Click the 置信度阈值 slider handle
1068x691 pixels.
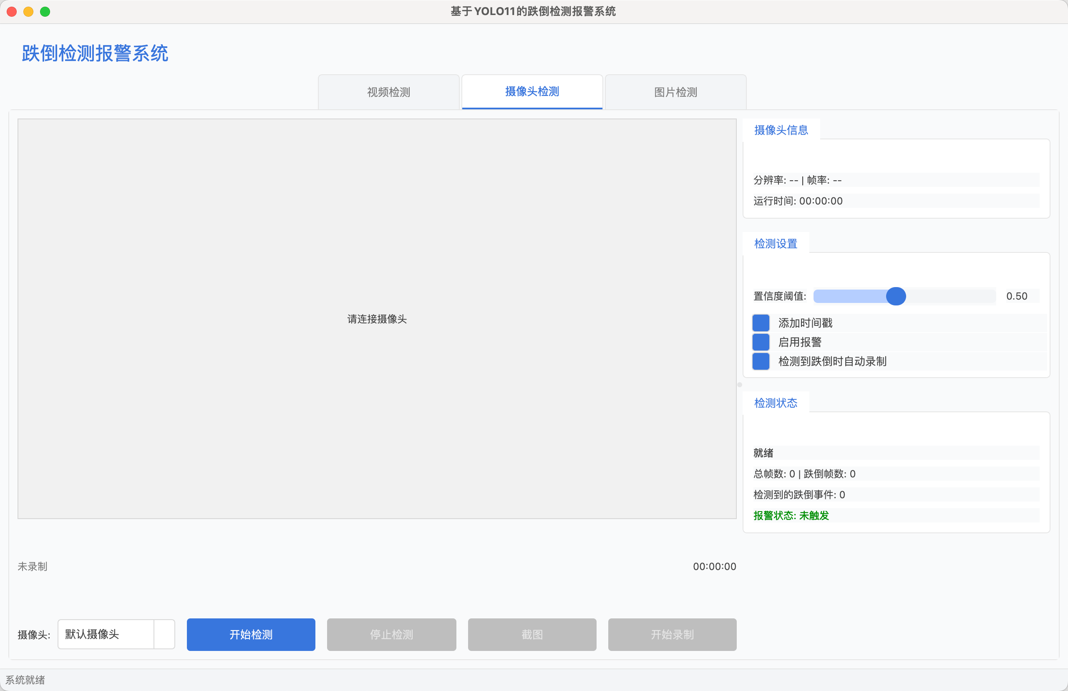(x=896, y=296)
